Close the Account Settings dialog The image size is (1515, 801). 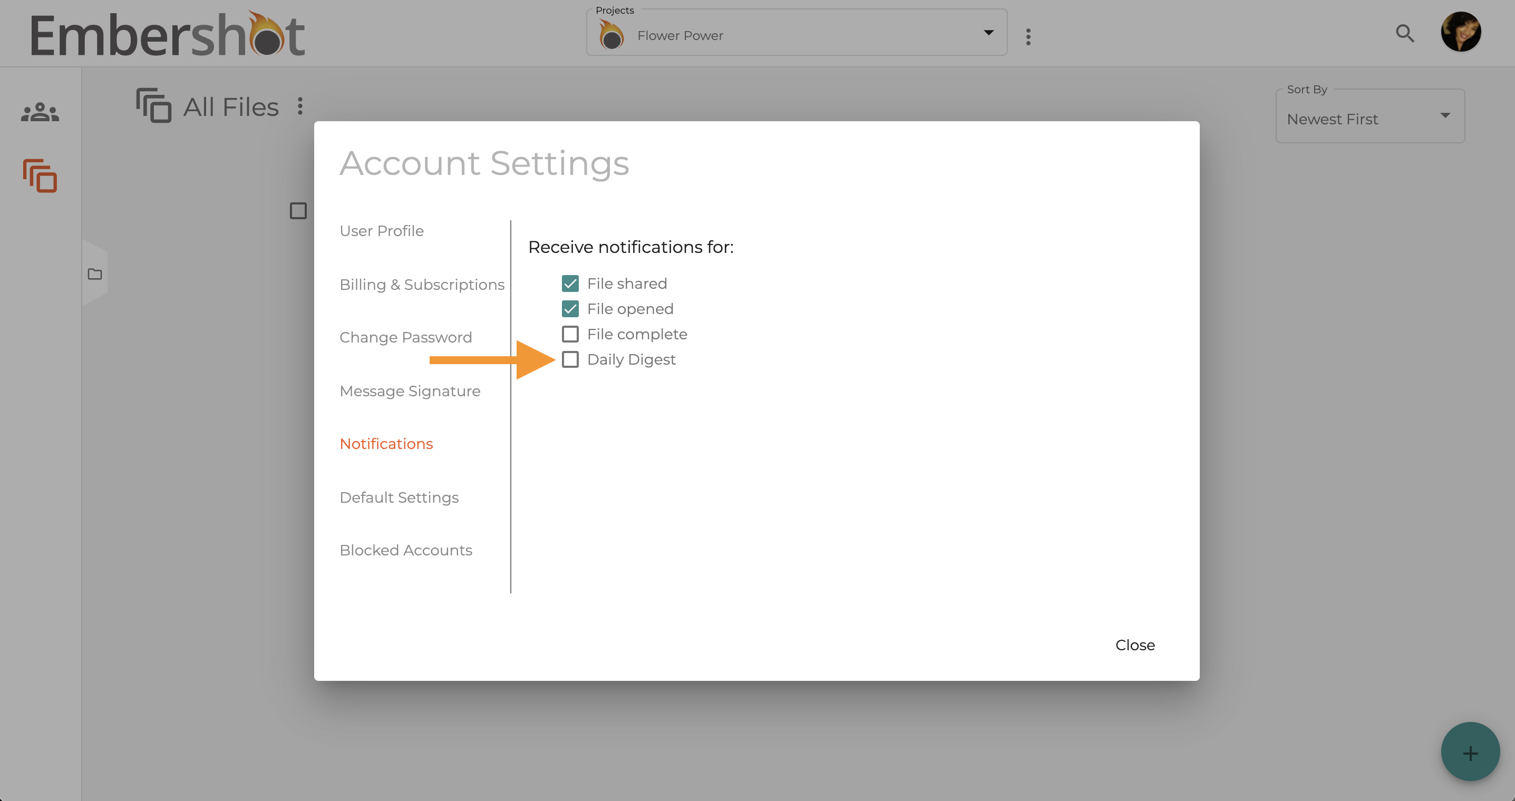(1134, 645)
